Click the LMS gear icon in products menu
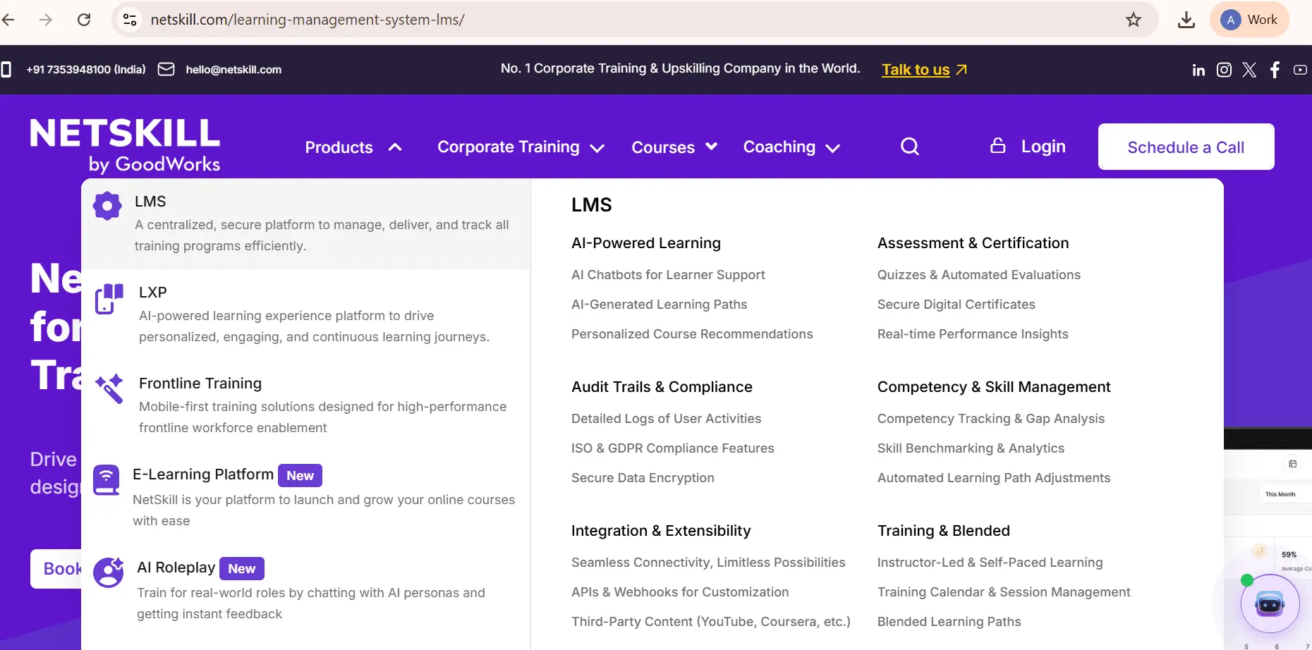This screenshot has height=650, width=1312. (x=107, y=206)
